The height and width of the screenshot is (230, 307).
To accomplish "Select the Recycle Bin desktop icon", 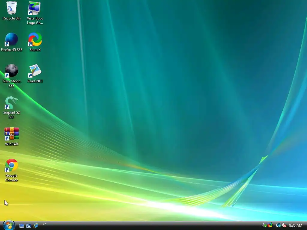I will (x=12, y=11).
